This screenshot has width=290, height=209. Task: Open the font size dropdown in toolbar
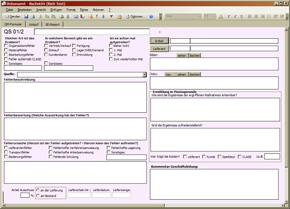click(213, 16)
